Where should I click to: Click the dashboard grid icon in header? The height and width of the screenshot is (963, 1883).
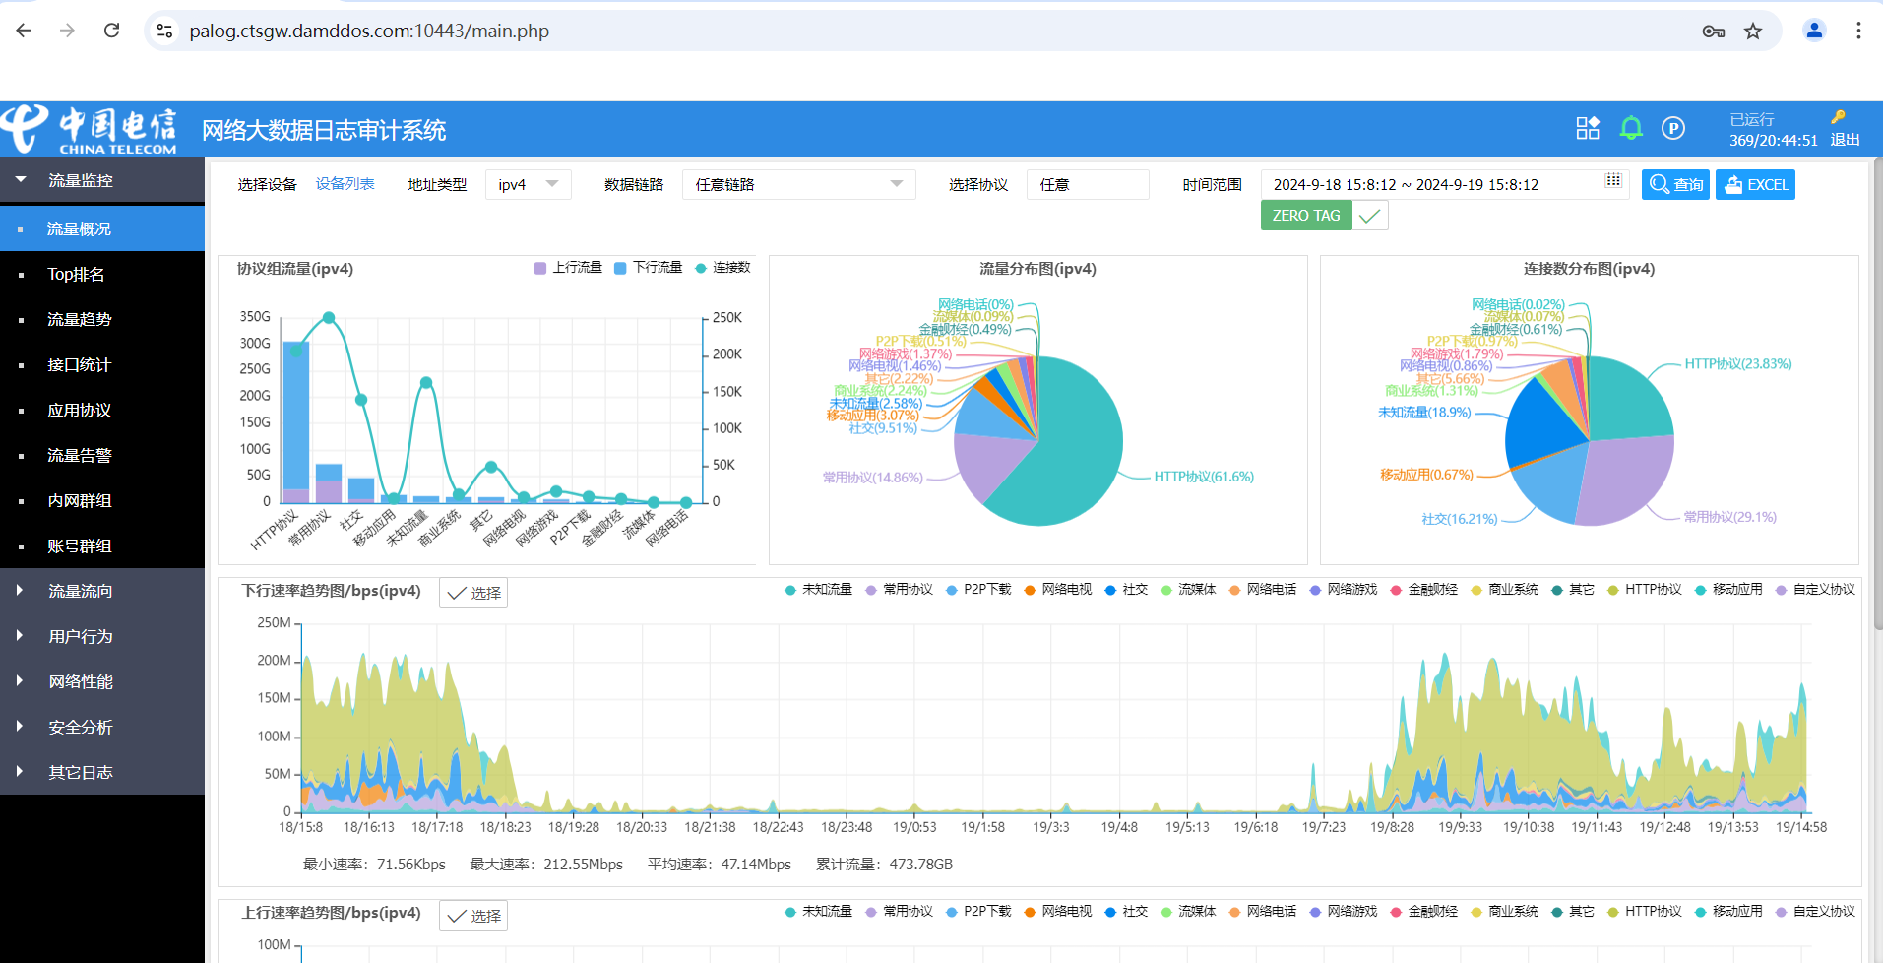tap(1587, 128)
